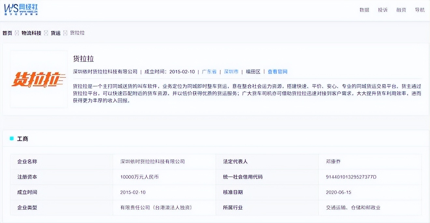Click the 成立时间 label in table
Image resolution: width=430 pixels, height=223 pixels.
tap(27, 192)
